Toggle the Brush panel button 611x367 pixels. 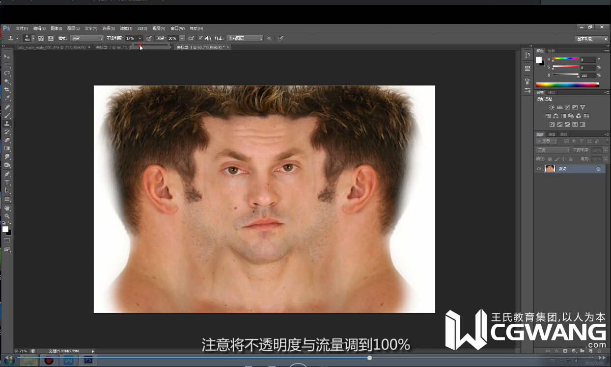point(41,38)
